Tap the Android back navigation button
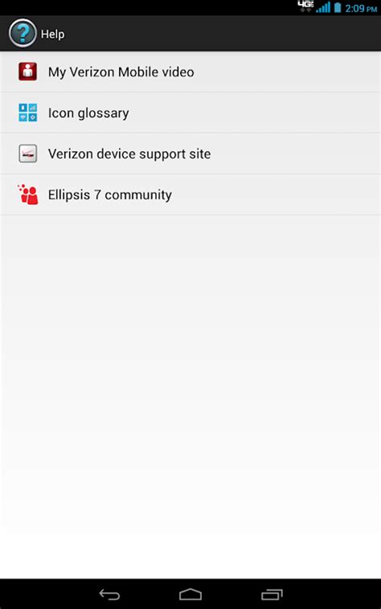381x609 pixels. click(x=109, y=595)
